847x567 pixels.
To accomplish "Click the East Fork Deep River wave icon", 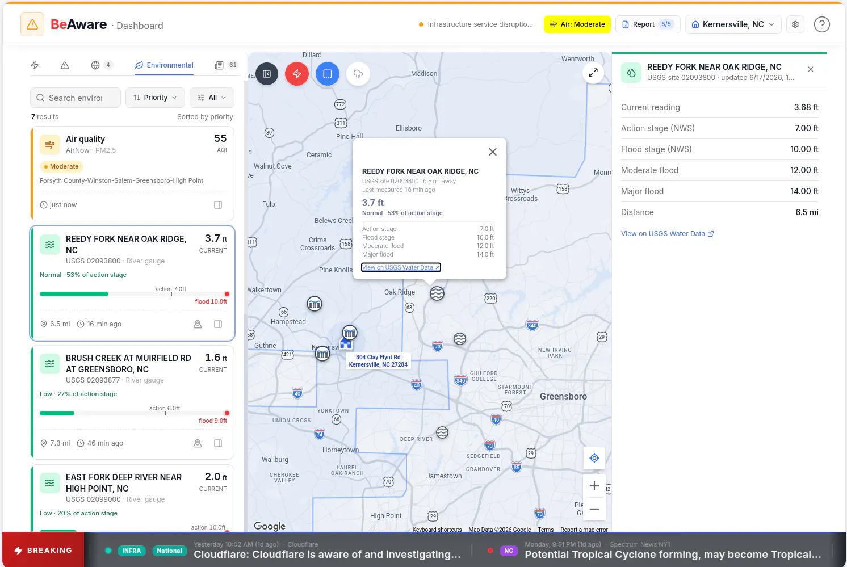I will [x=50, y=483].
